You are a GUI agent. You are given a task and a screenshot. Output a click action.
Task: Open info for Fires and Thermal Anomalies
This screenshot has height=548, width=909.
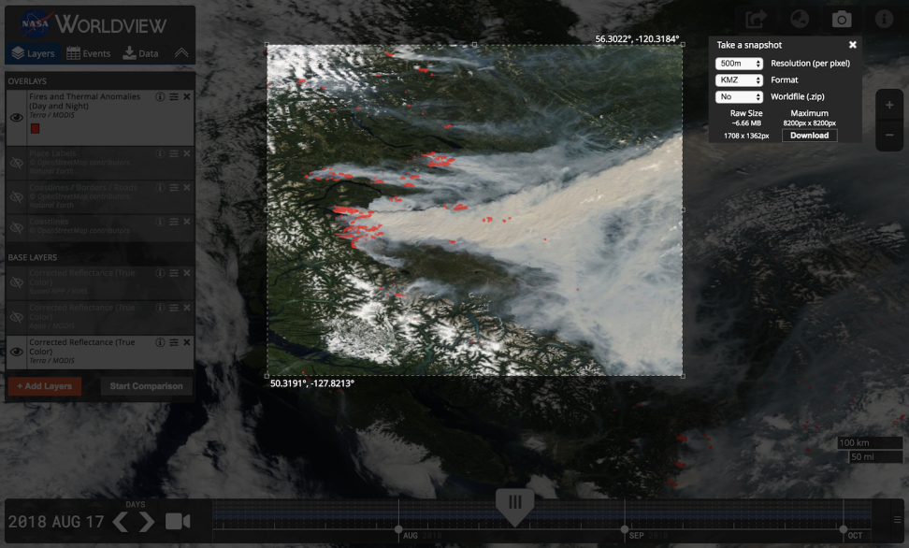(160, 97)
